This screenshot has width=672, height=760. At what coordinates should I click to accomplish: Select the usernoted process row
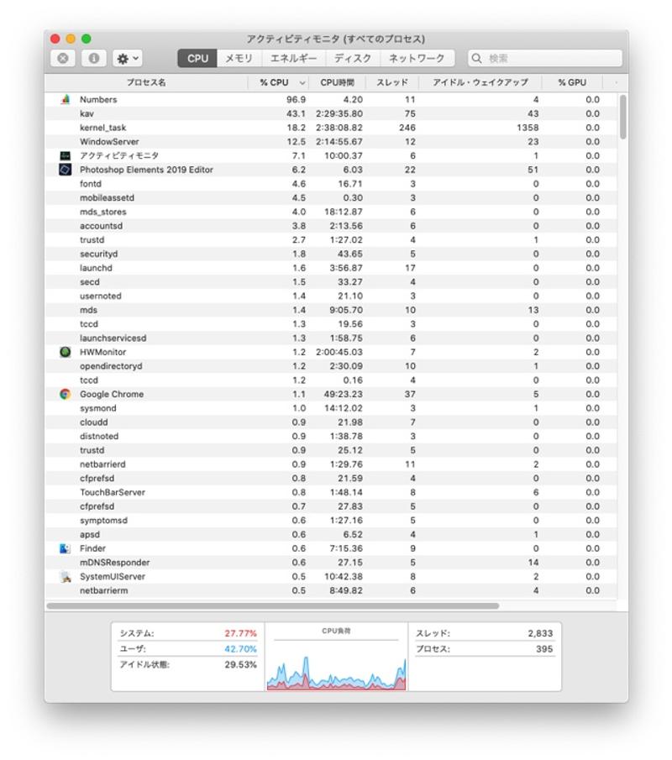[x=331, y=296]
